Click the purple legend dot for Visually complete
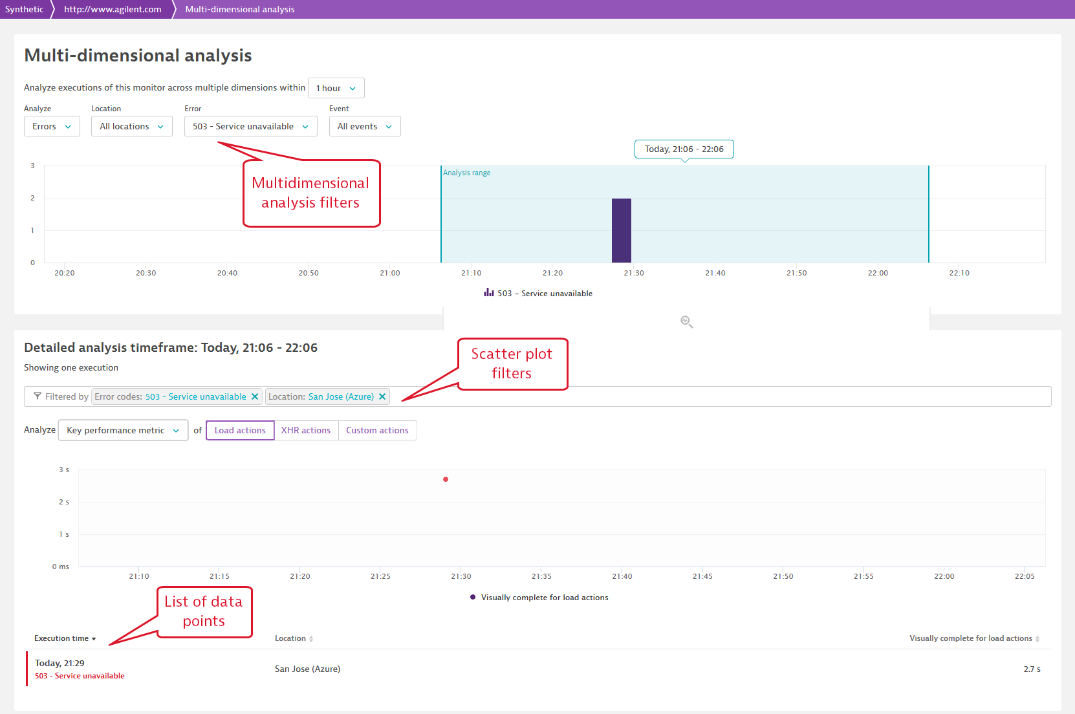Viewport: 1075px width, 714px height. click(x=473, y=597)
